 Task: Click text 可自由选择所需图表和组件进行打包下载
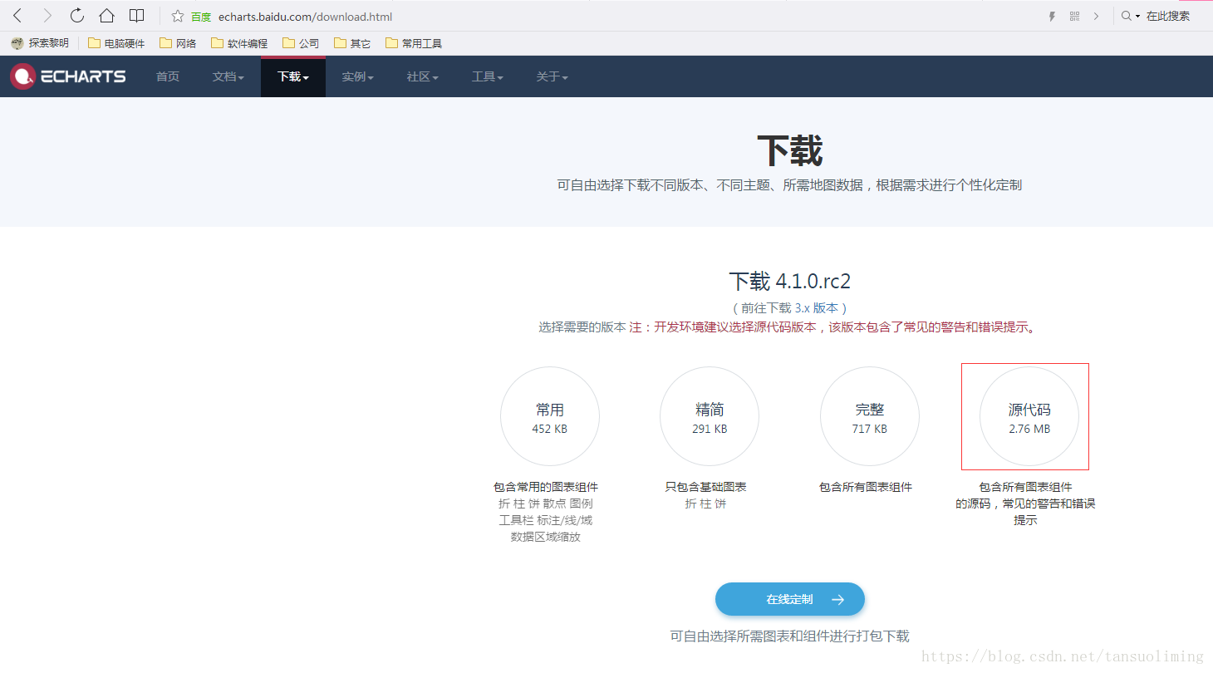[x=790, y=636]
